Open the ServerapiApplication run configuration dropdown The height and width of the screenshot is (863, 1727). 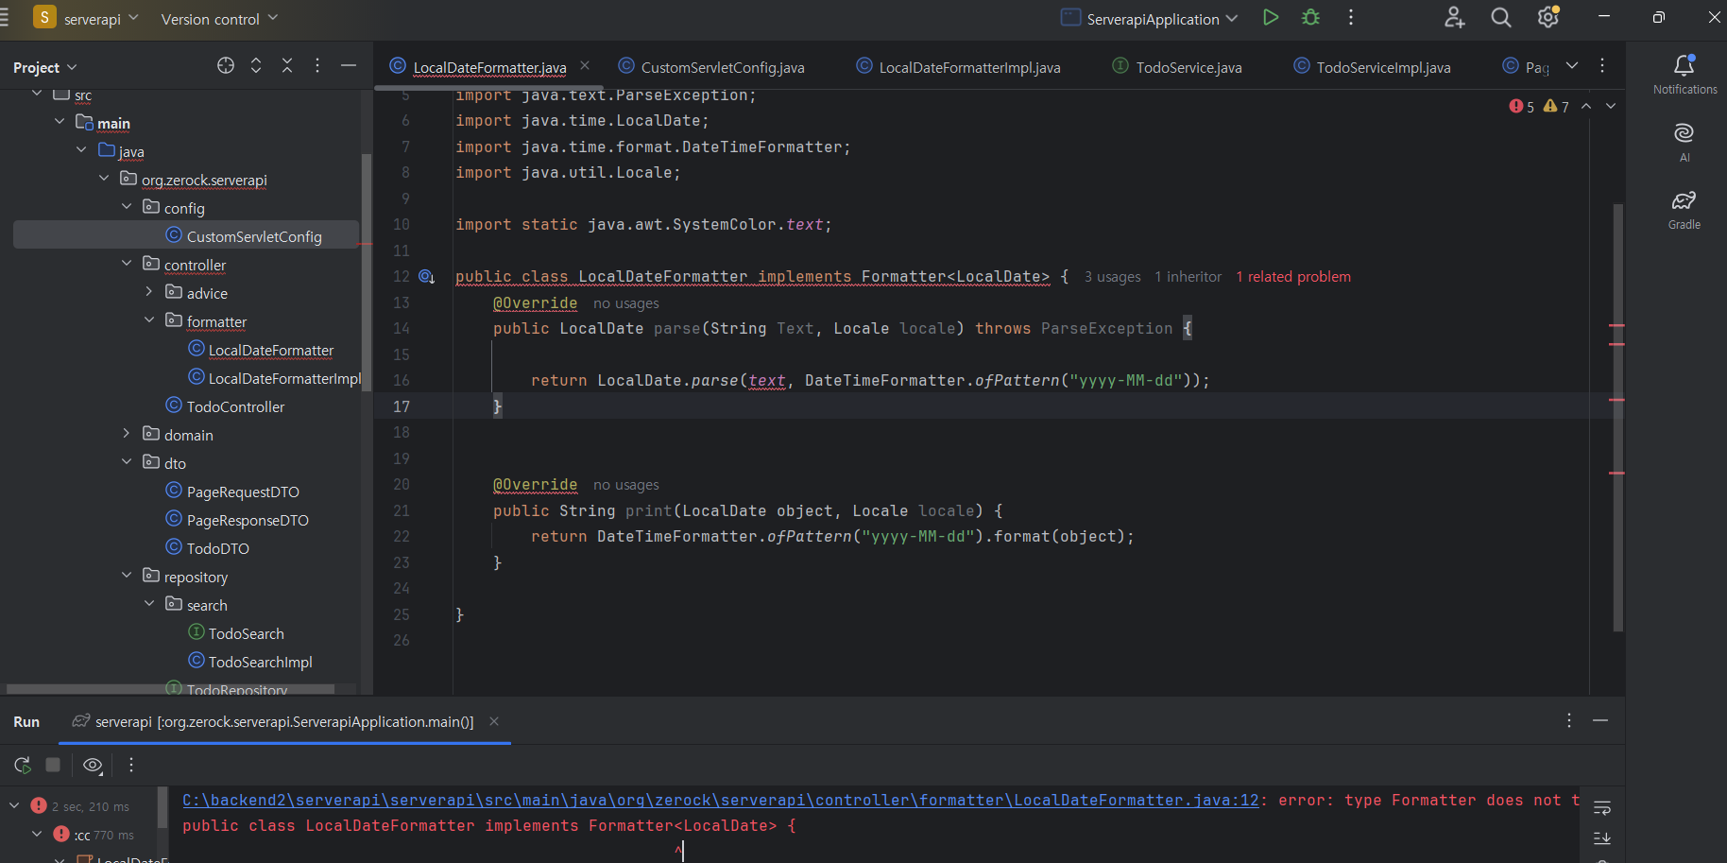coord(1150,18)
